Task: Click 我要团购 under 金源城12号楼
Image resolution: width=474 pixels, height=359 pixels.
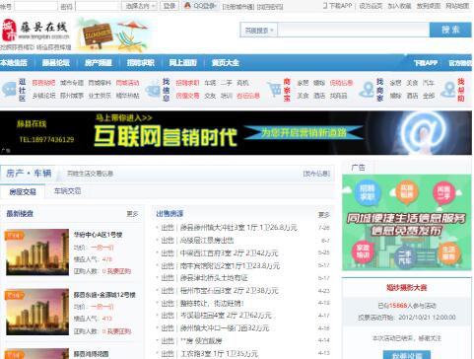Action: [x=119, y=331]
